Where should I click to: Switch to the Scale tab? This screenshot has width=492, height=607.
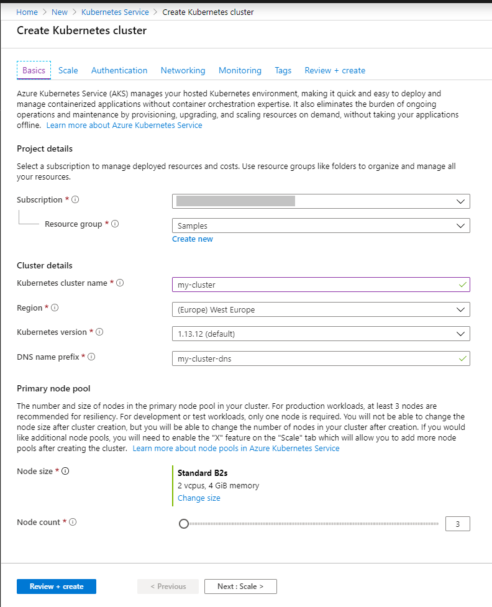click(x=68, y=70)
